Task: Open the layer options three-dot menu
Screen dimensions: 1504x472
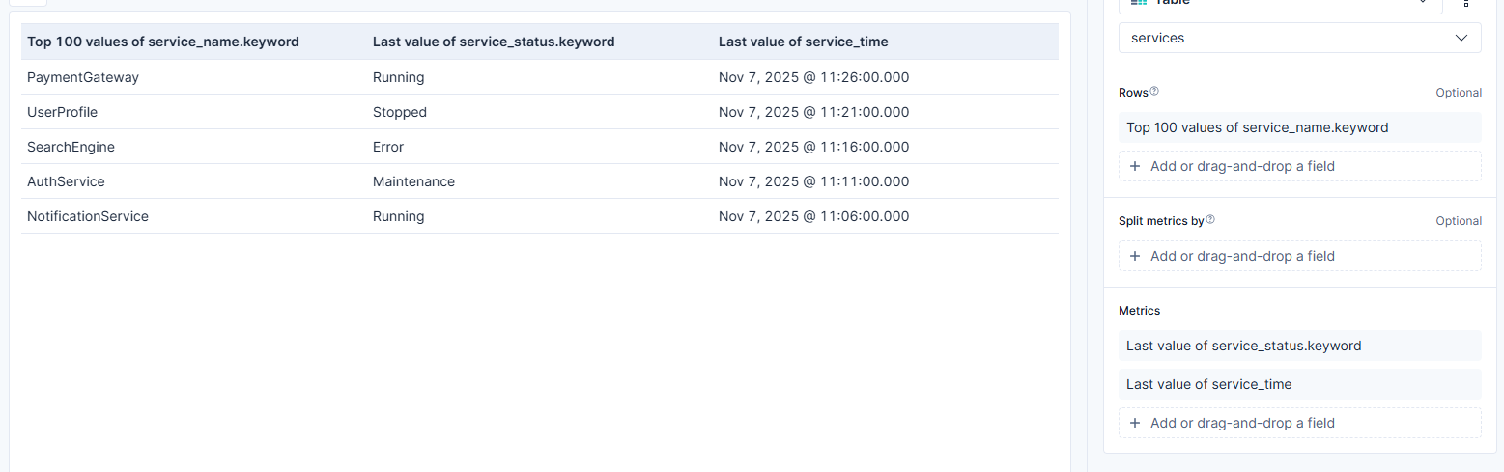Action: (x=1465, y=4)
